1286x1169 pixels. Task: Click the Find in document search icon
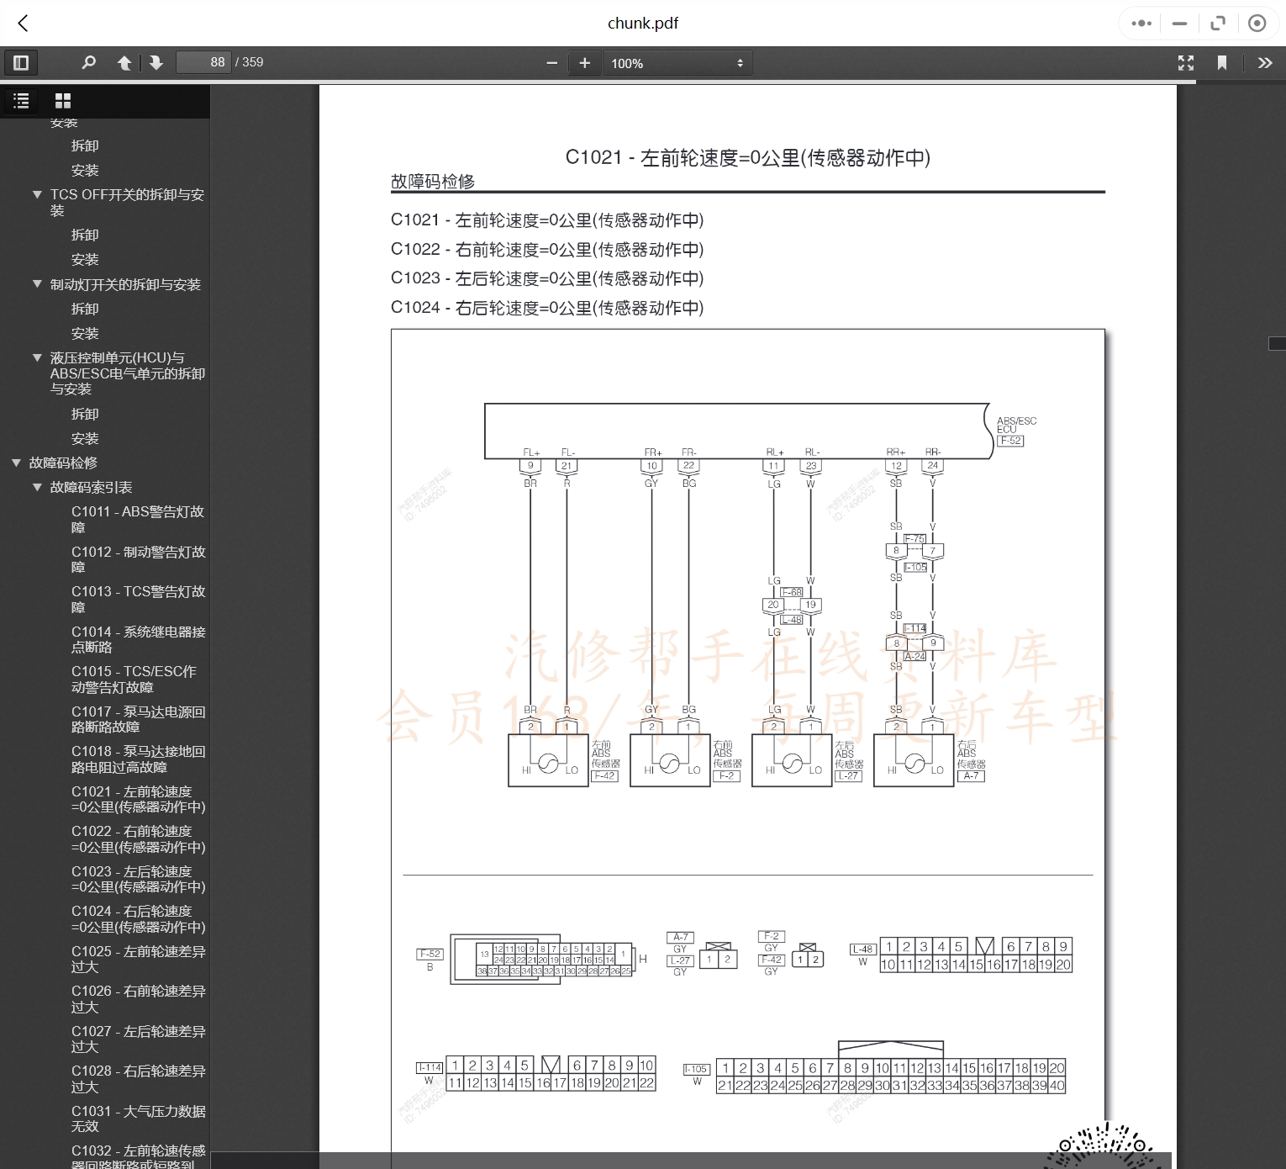89,62
